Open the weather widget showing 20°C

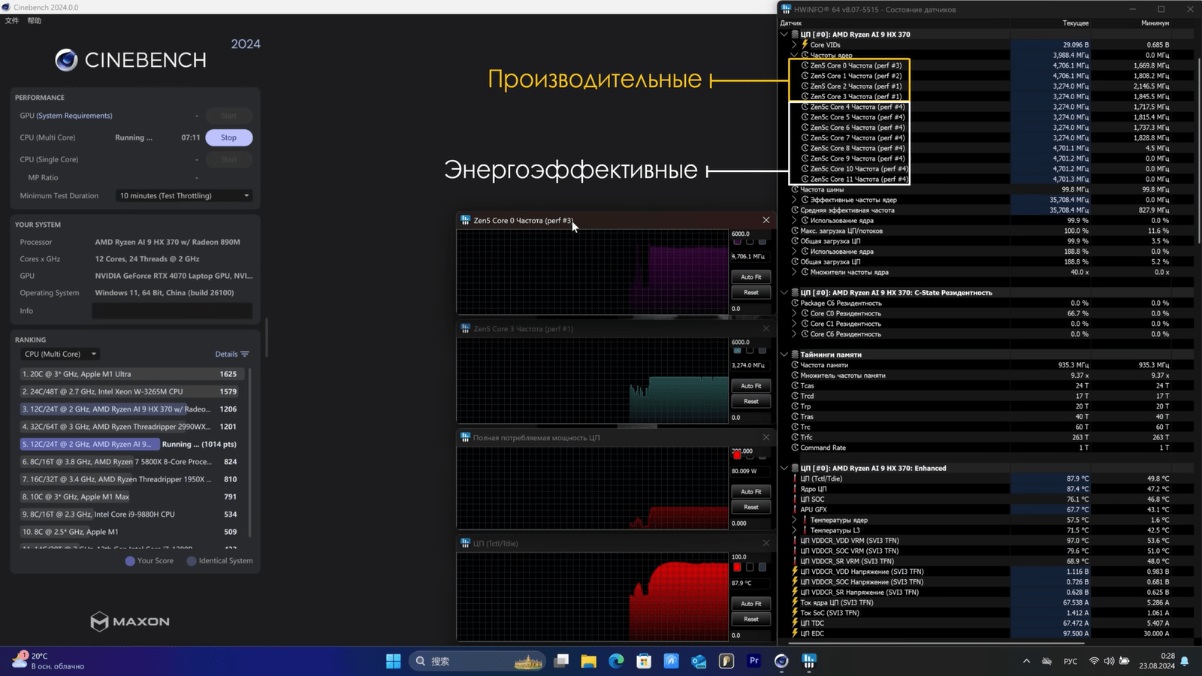click(50, 661)
